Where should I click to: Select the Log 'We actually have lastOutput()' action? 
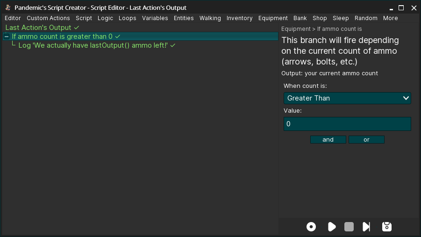[x=93, y=45]
